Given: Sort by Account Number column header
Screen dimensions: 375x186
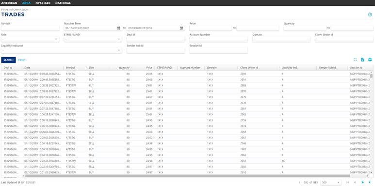Looking at the screenshot, I should 190,68.
